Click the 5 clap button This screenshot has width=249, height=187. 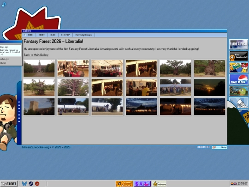click(x=219, y=147)
